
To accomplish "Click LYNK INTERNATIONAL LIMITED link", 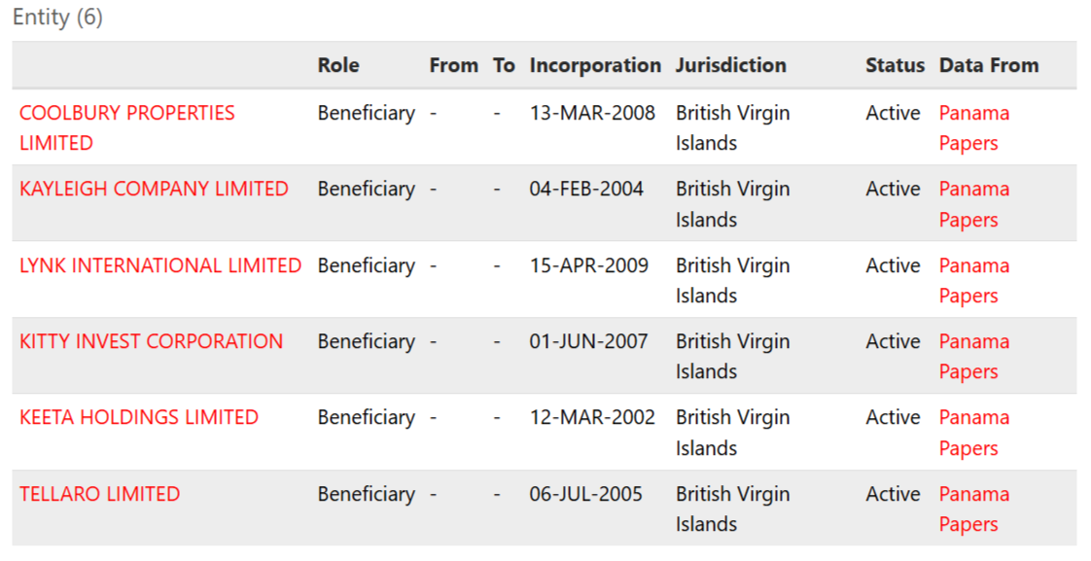I will (x=160, y=265).
